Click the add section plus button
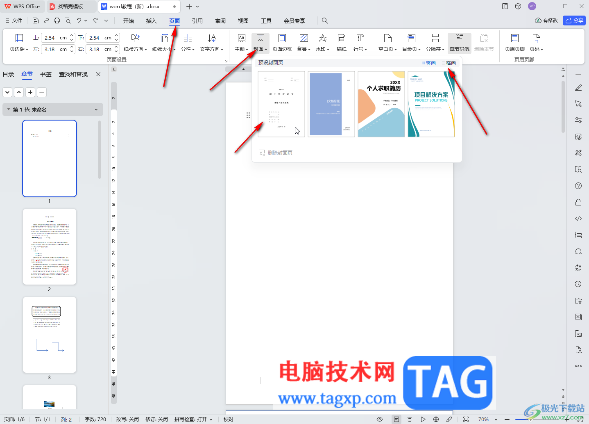Viewport: 589px width, 424px height. 30,92
